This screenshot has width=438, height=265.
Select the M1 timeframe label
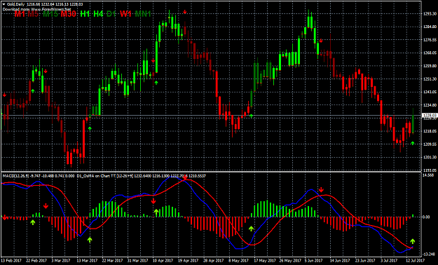pyautogui.click(x=20, y=14)
